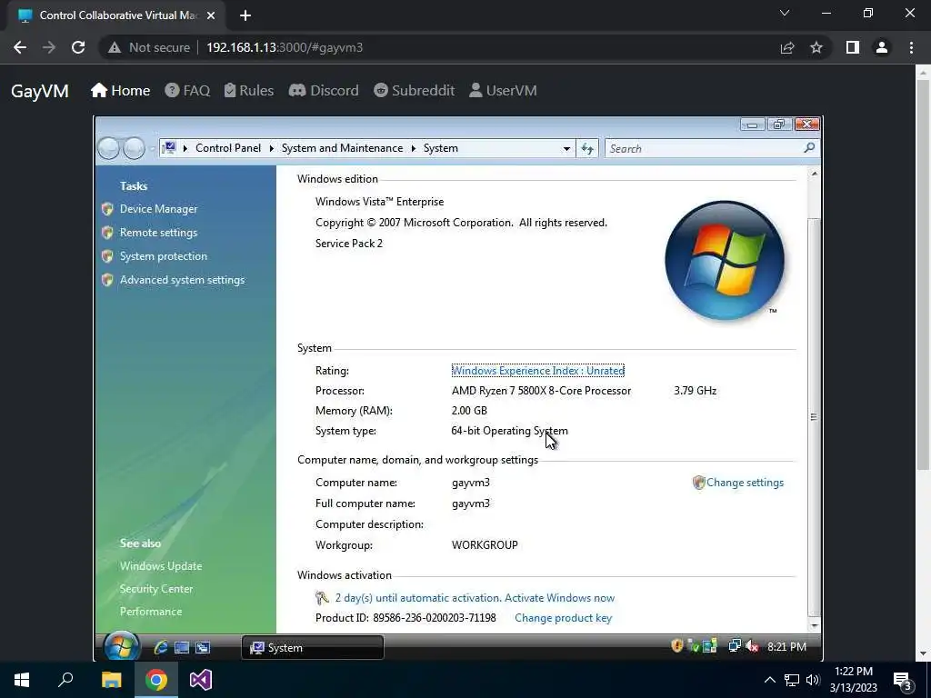Screen dimensions: 931x698
Task: Click the muted volume tray icon in Vista
Action: tap(752, 646)
